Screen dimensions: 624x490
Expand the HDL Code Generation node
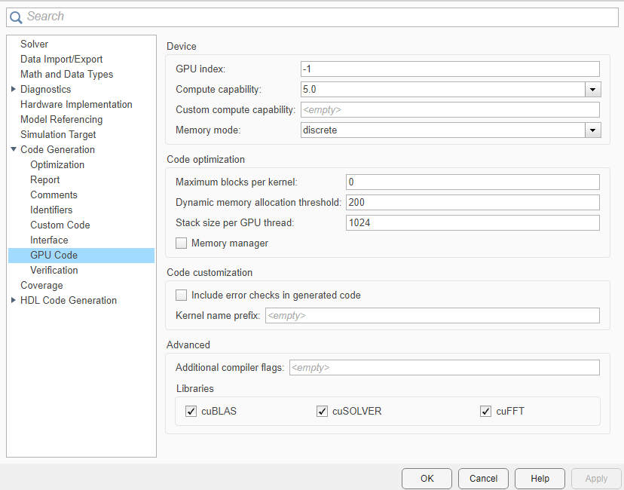(13, 300)
